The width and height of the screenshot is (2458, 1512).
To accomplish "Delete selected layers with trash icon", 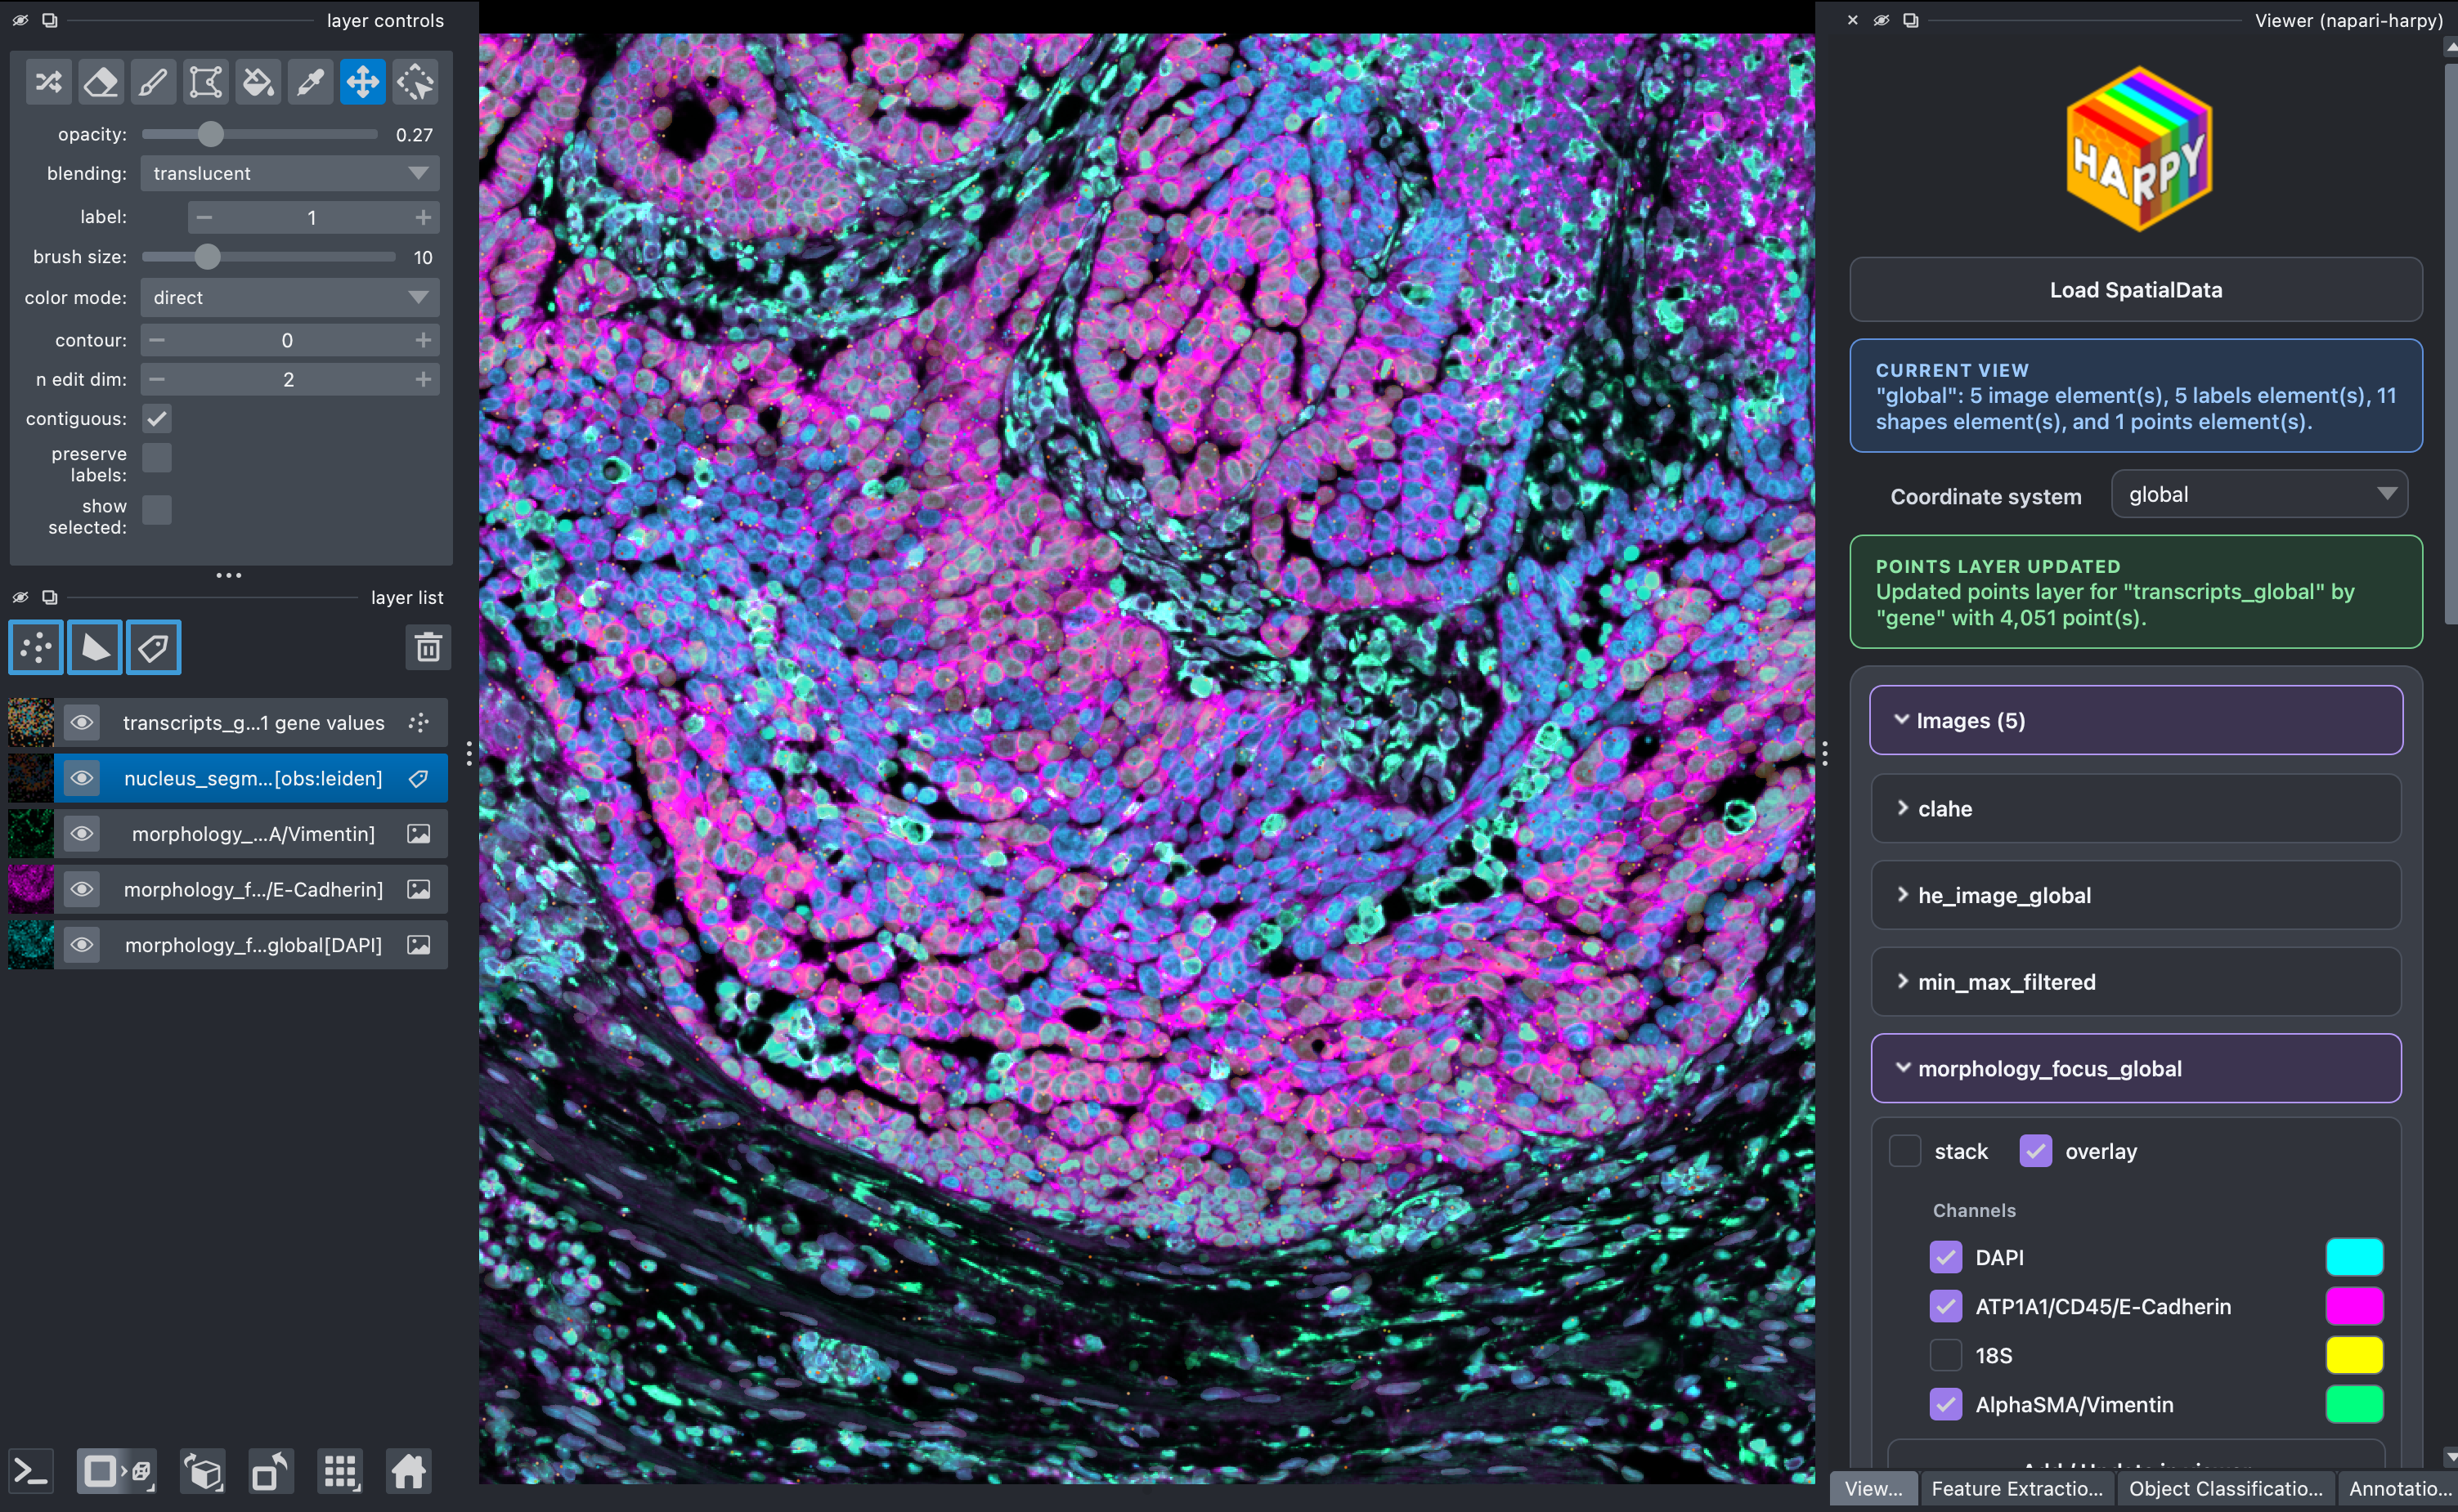I will 428,648.
